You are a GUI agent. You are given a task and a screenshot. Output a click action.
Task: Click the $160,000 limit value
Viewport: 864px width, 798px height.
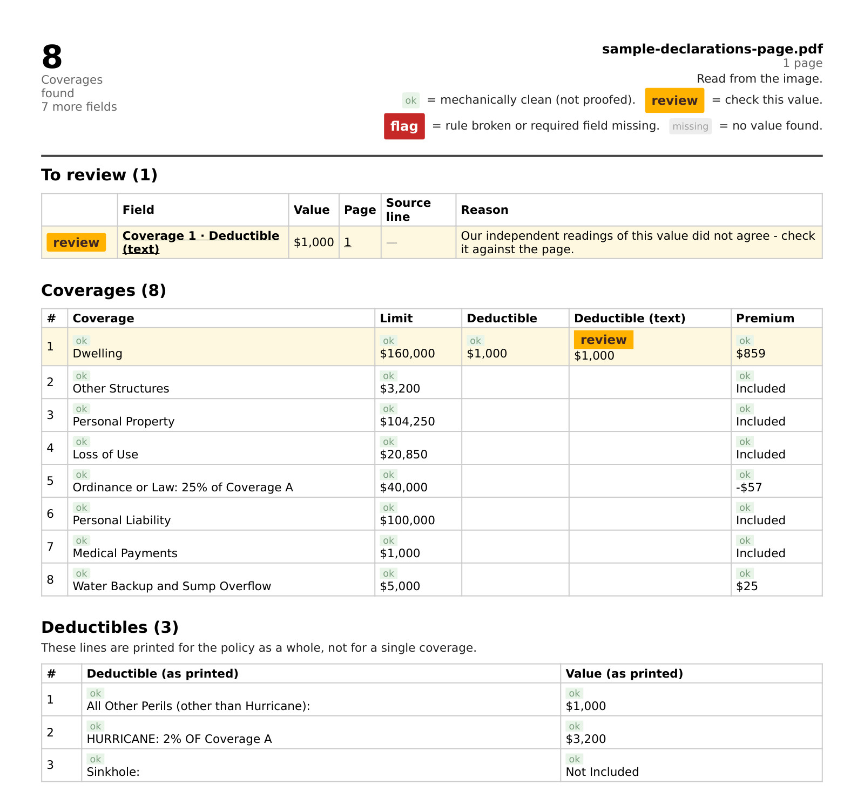407,354
